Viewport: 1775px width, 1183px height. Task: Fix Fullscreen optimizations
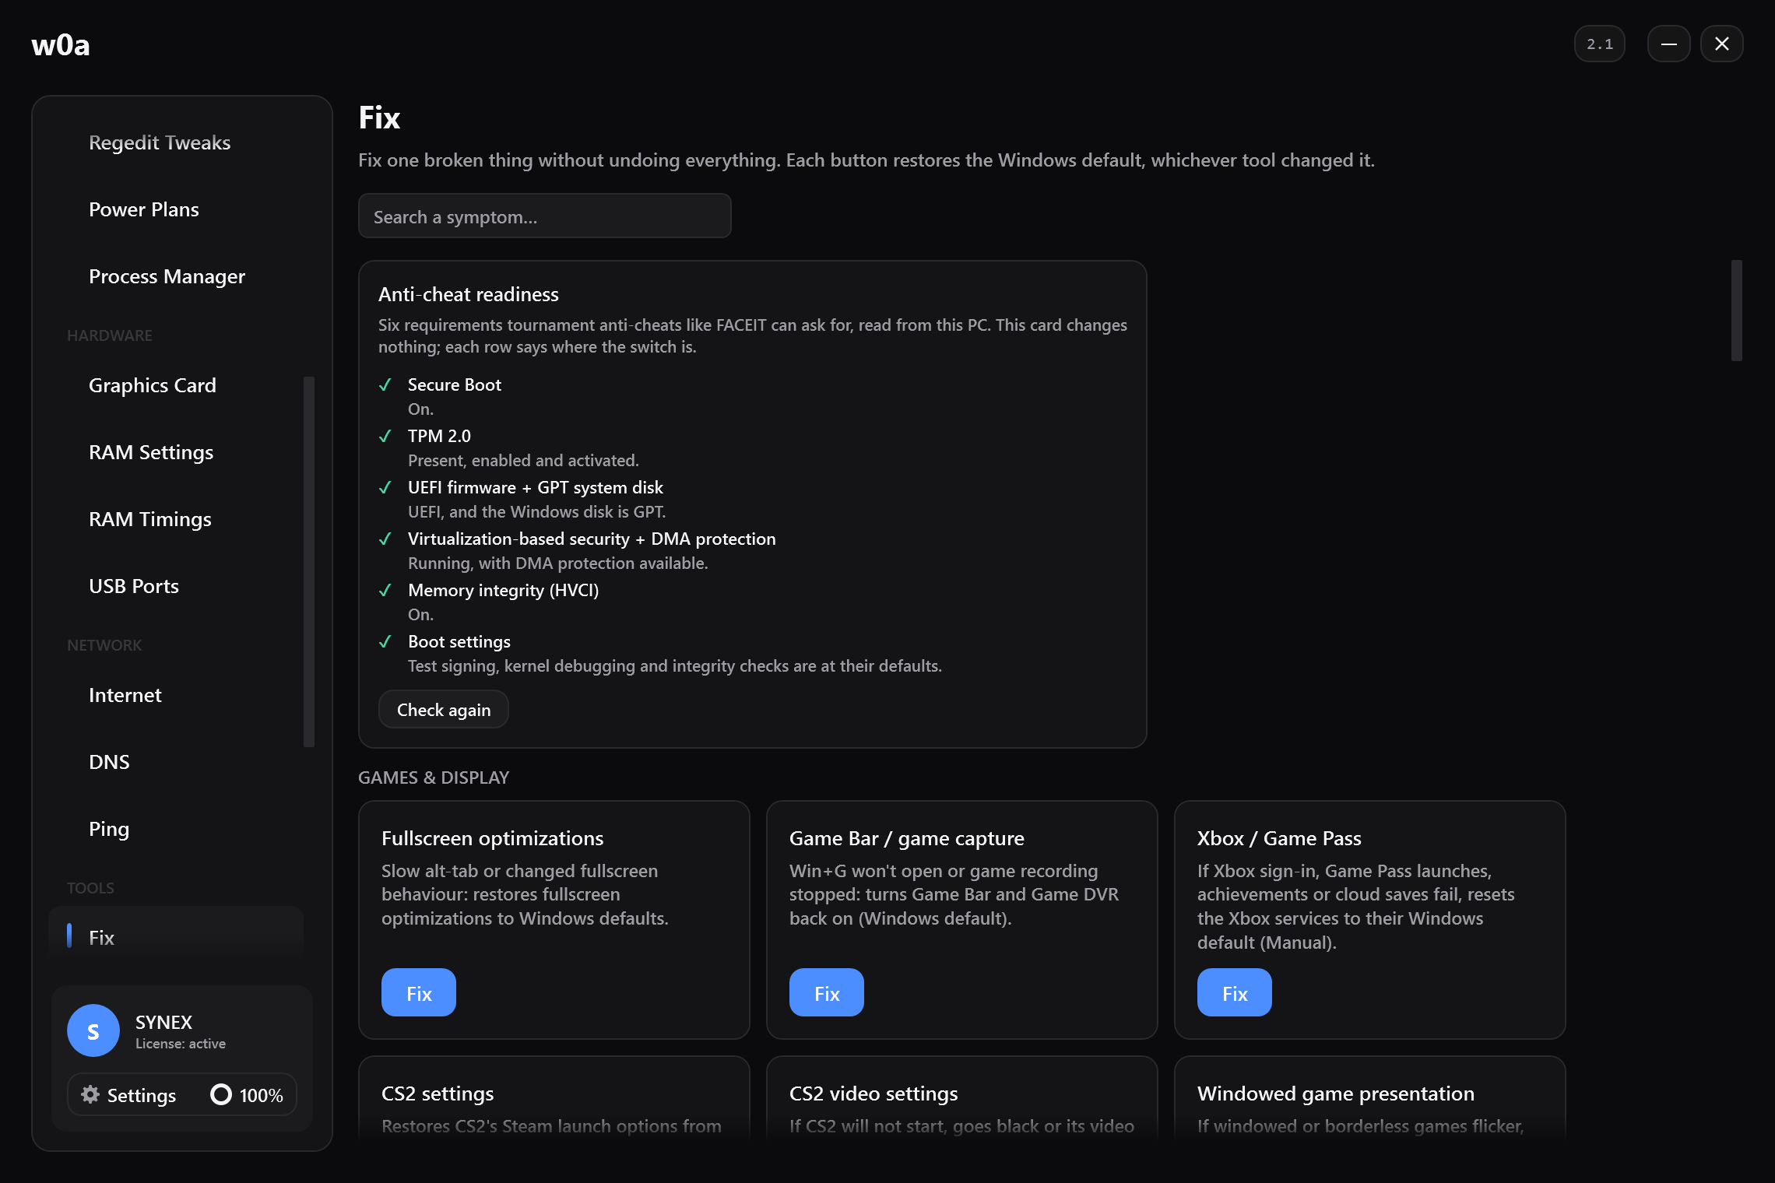[419, 992]
